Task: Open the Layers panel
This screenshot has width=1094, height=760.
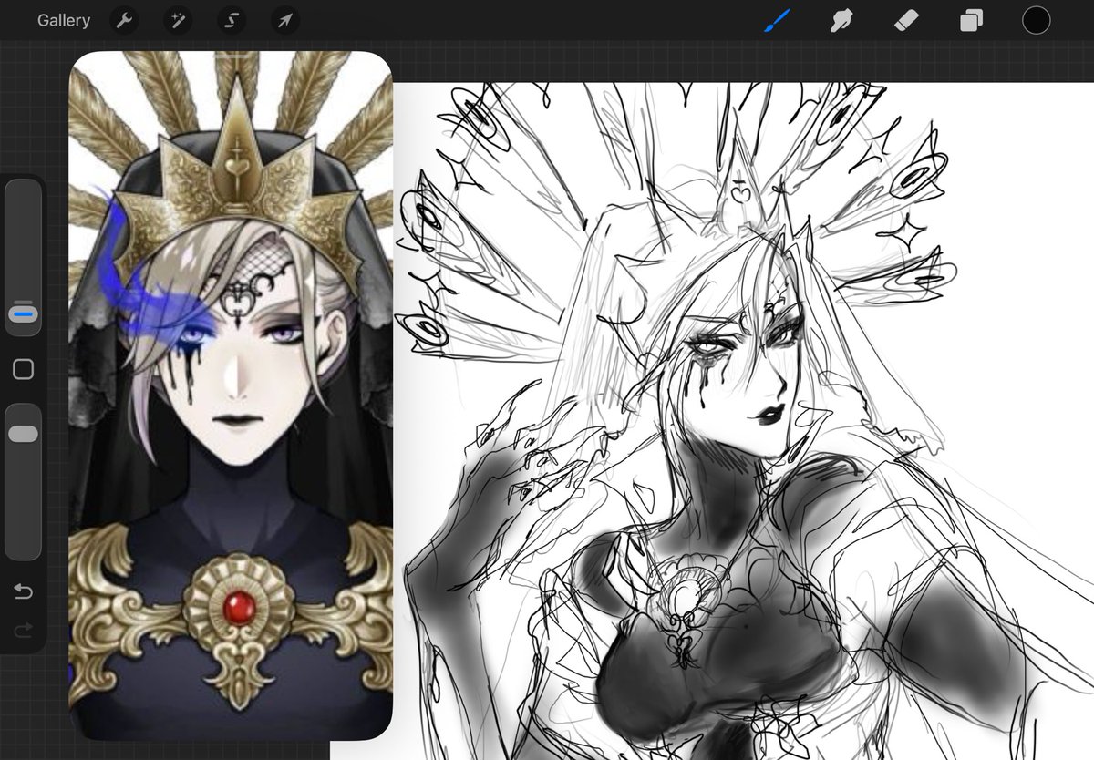Action: [971, 20]
